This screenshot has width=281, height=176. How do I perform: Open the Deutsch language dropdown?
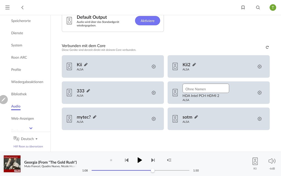27,139
